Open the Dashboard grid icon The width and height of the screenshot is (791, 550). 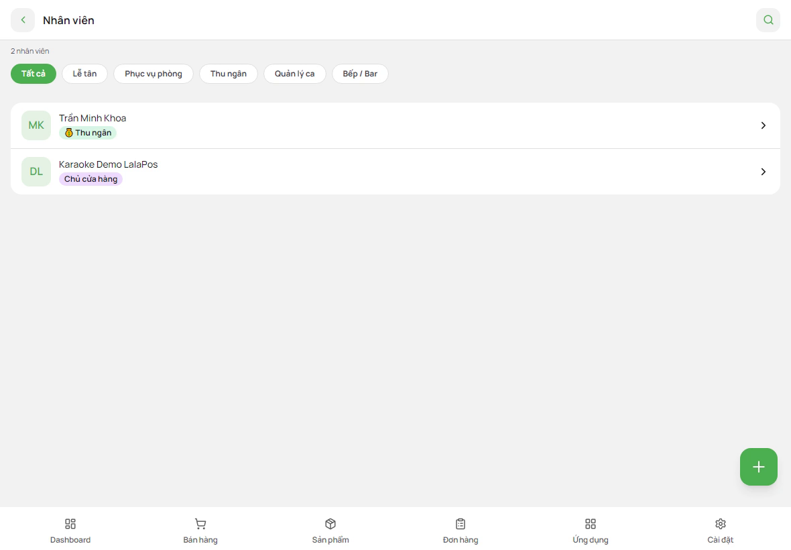click(70, 524)
